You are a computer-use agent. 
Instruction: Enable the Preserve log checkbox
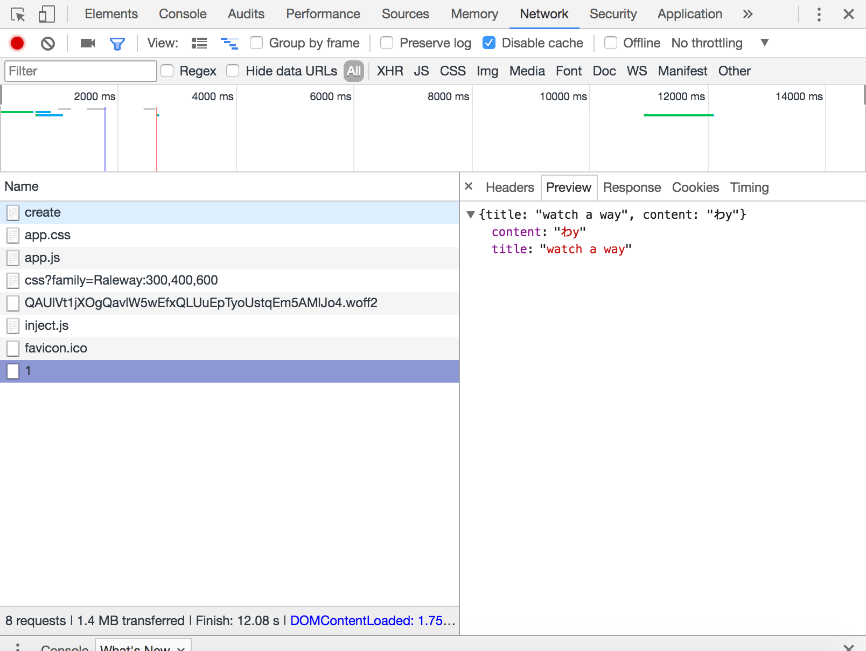point(387,43)
